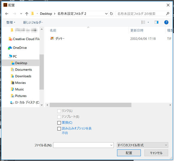Toggle the テンプレート(E) checkbox
Image resolution: width=174 pixels, height=161 pixels.
(x=59, y=117)
